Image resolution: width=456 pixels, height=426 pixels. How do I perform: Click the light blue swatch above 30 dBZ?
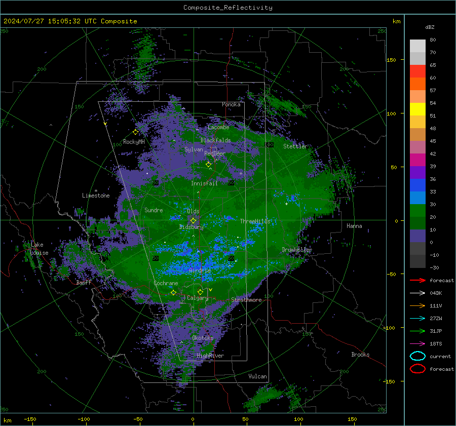[x=417, y=198]
